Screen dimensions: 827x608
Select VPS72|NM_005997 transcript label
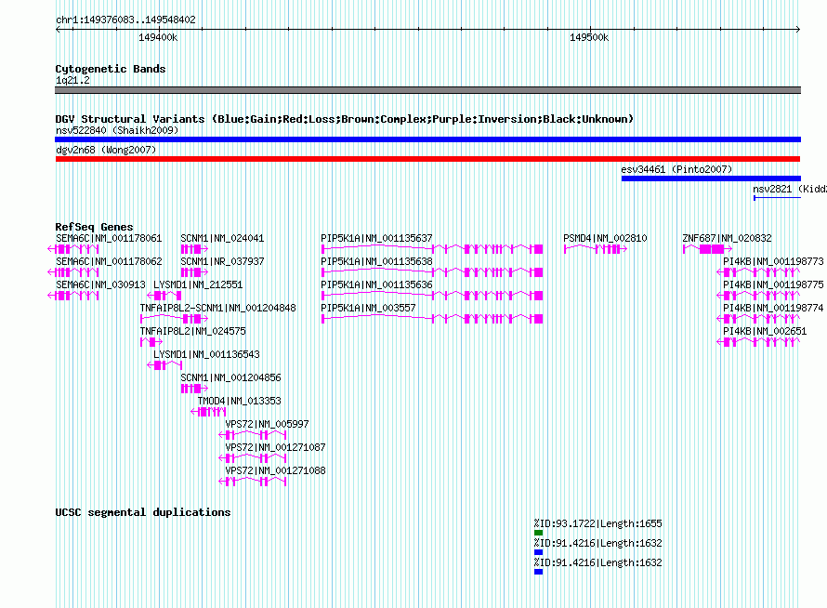(267, 424)
